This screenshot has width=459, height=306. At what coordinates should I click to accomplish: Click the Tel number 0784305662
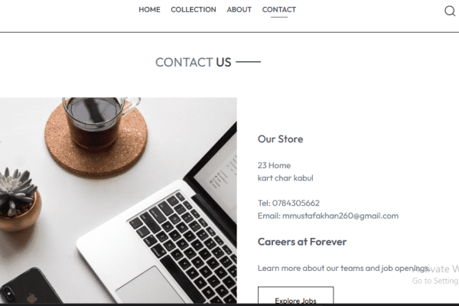click(x=295, y=203)
